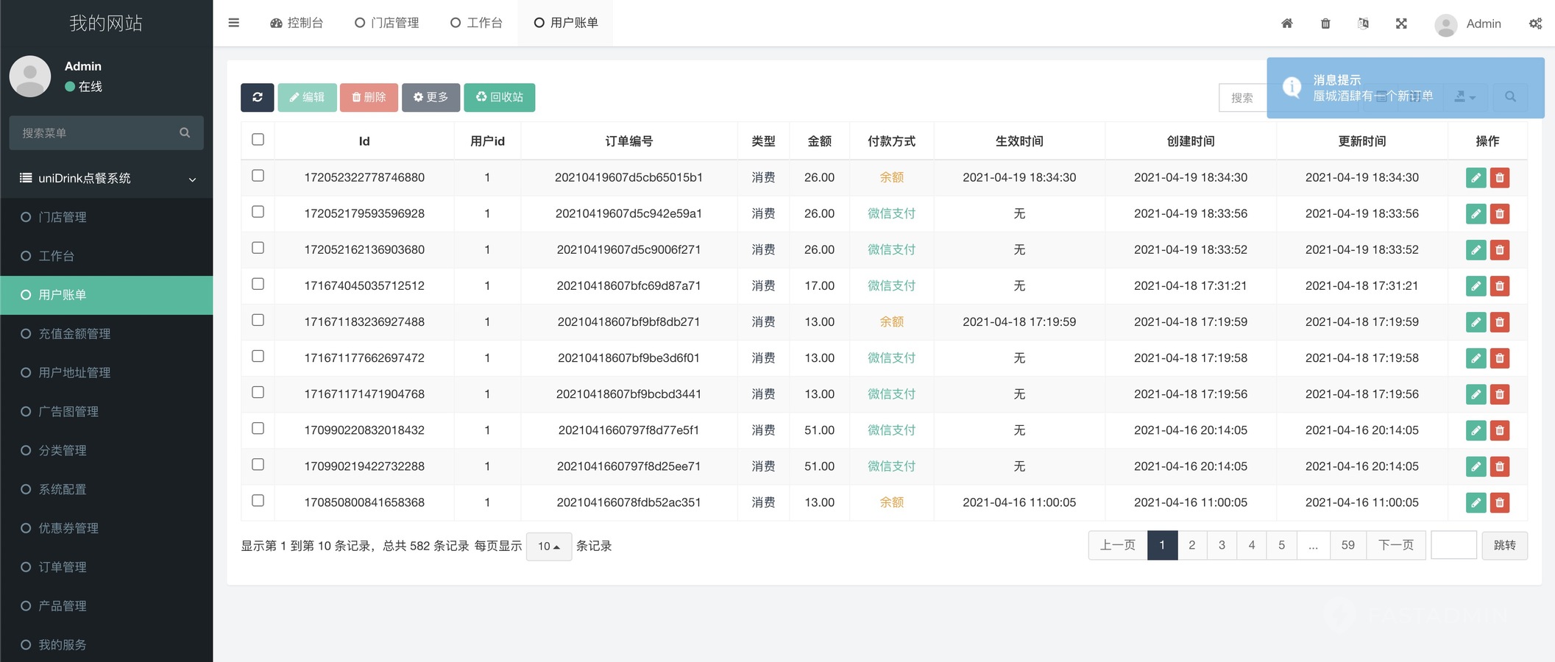Screen dimensions: 1555x662
Task: Select checkbox for Id 172052322778746880
Action: [258, 176]
